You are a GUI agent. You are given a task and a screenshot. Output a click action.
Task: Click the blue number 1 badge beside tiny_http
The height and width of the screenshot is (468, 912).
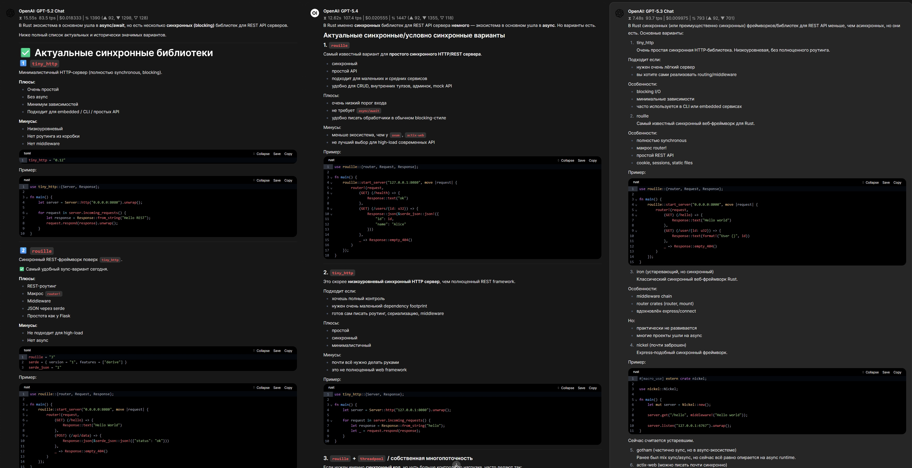23,63
